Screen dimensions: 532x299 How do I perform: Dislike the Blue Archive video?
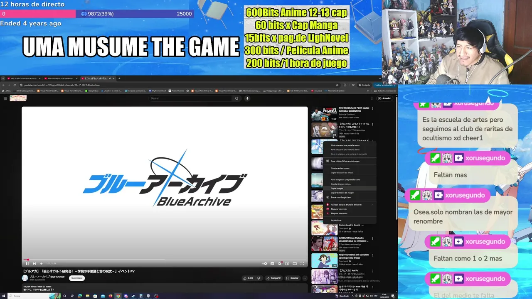[259, 278]
